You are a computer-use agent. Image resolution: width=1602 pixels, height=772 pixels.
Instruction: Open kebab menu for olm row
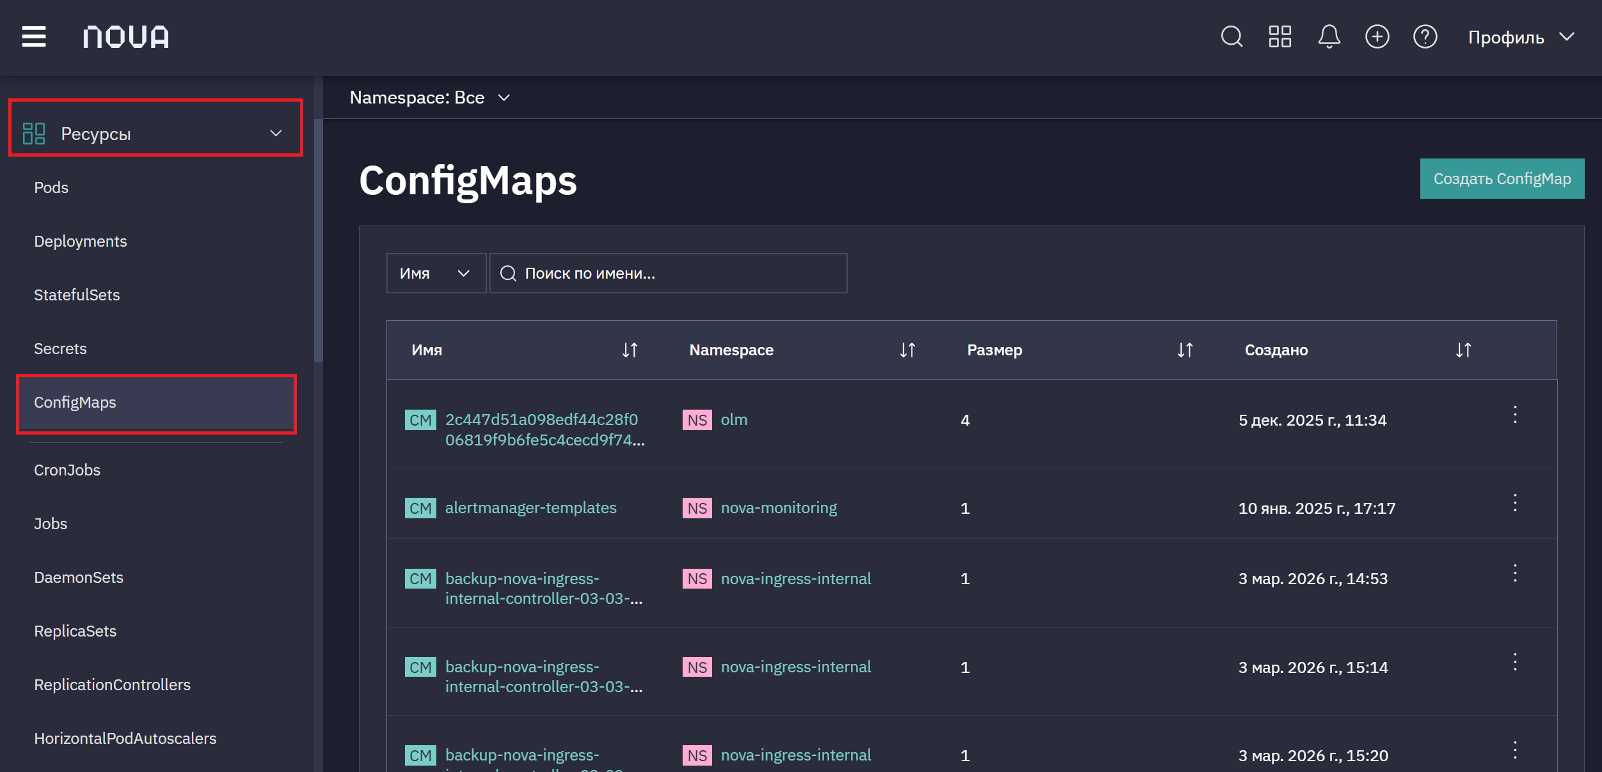tap(1515, 415)
